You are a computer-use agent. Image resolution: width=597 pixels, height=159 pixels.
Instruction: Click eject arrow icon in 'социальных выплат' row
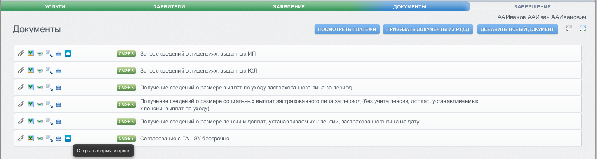point(59,104)
